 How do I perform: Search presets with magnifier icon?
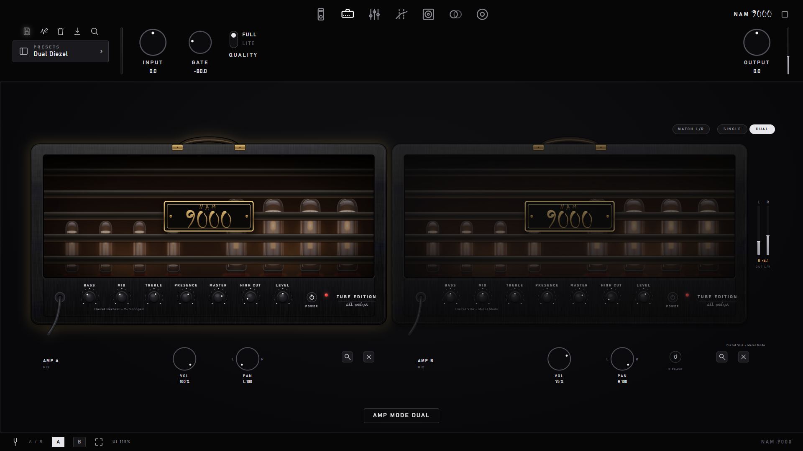[x=95, y=31]
